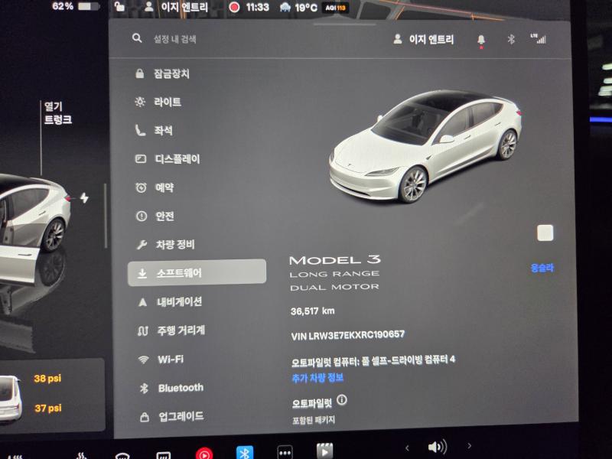Click the lock icon in the top status bar
612x459 pixels.
119,6
